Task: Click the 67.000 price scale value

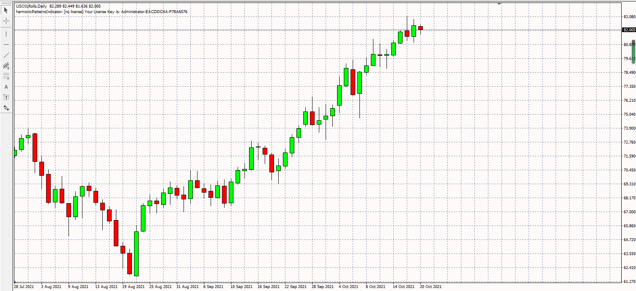Action: pos(629,212)
